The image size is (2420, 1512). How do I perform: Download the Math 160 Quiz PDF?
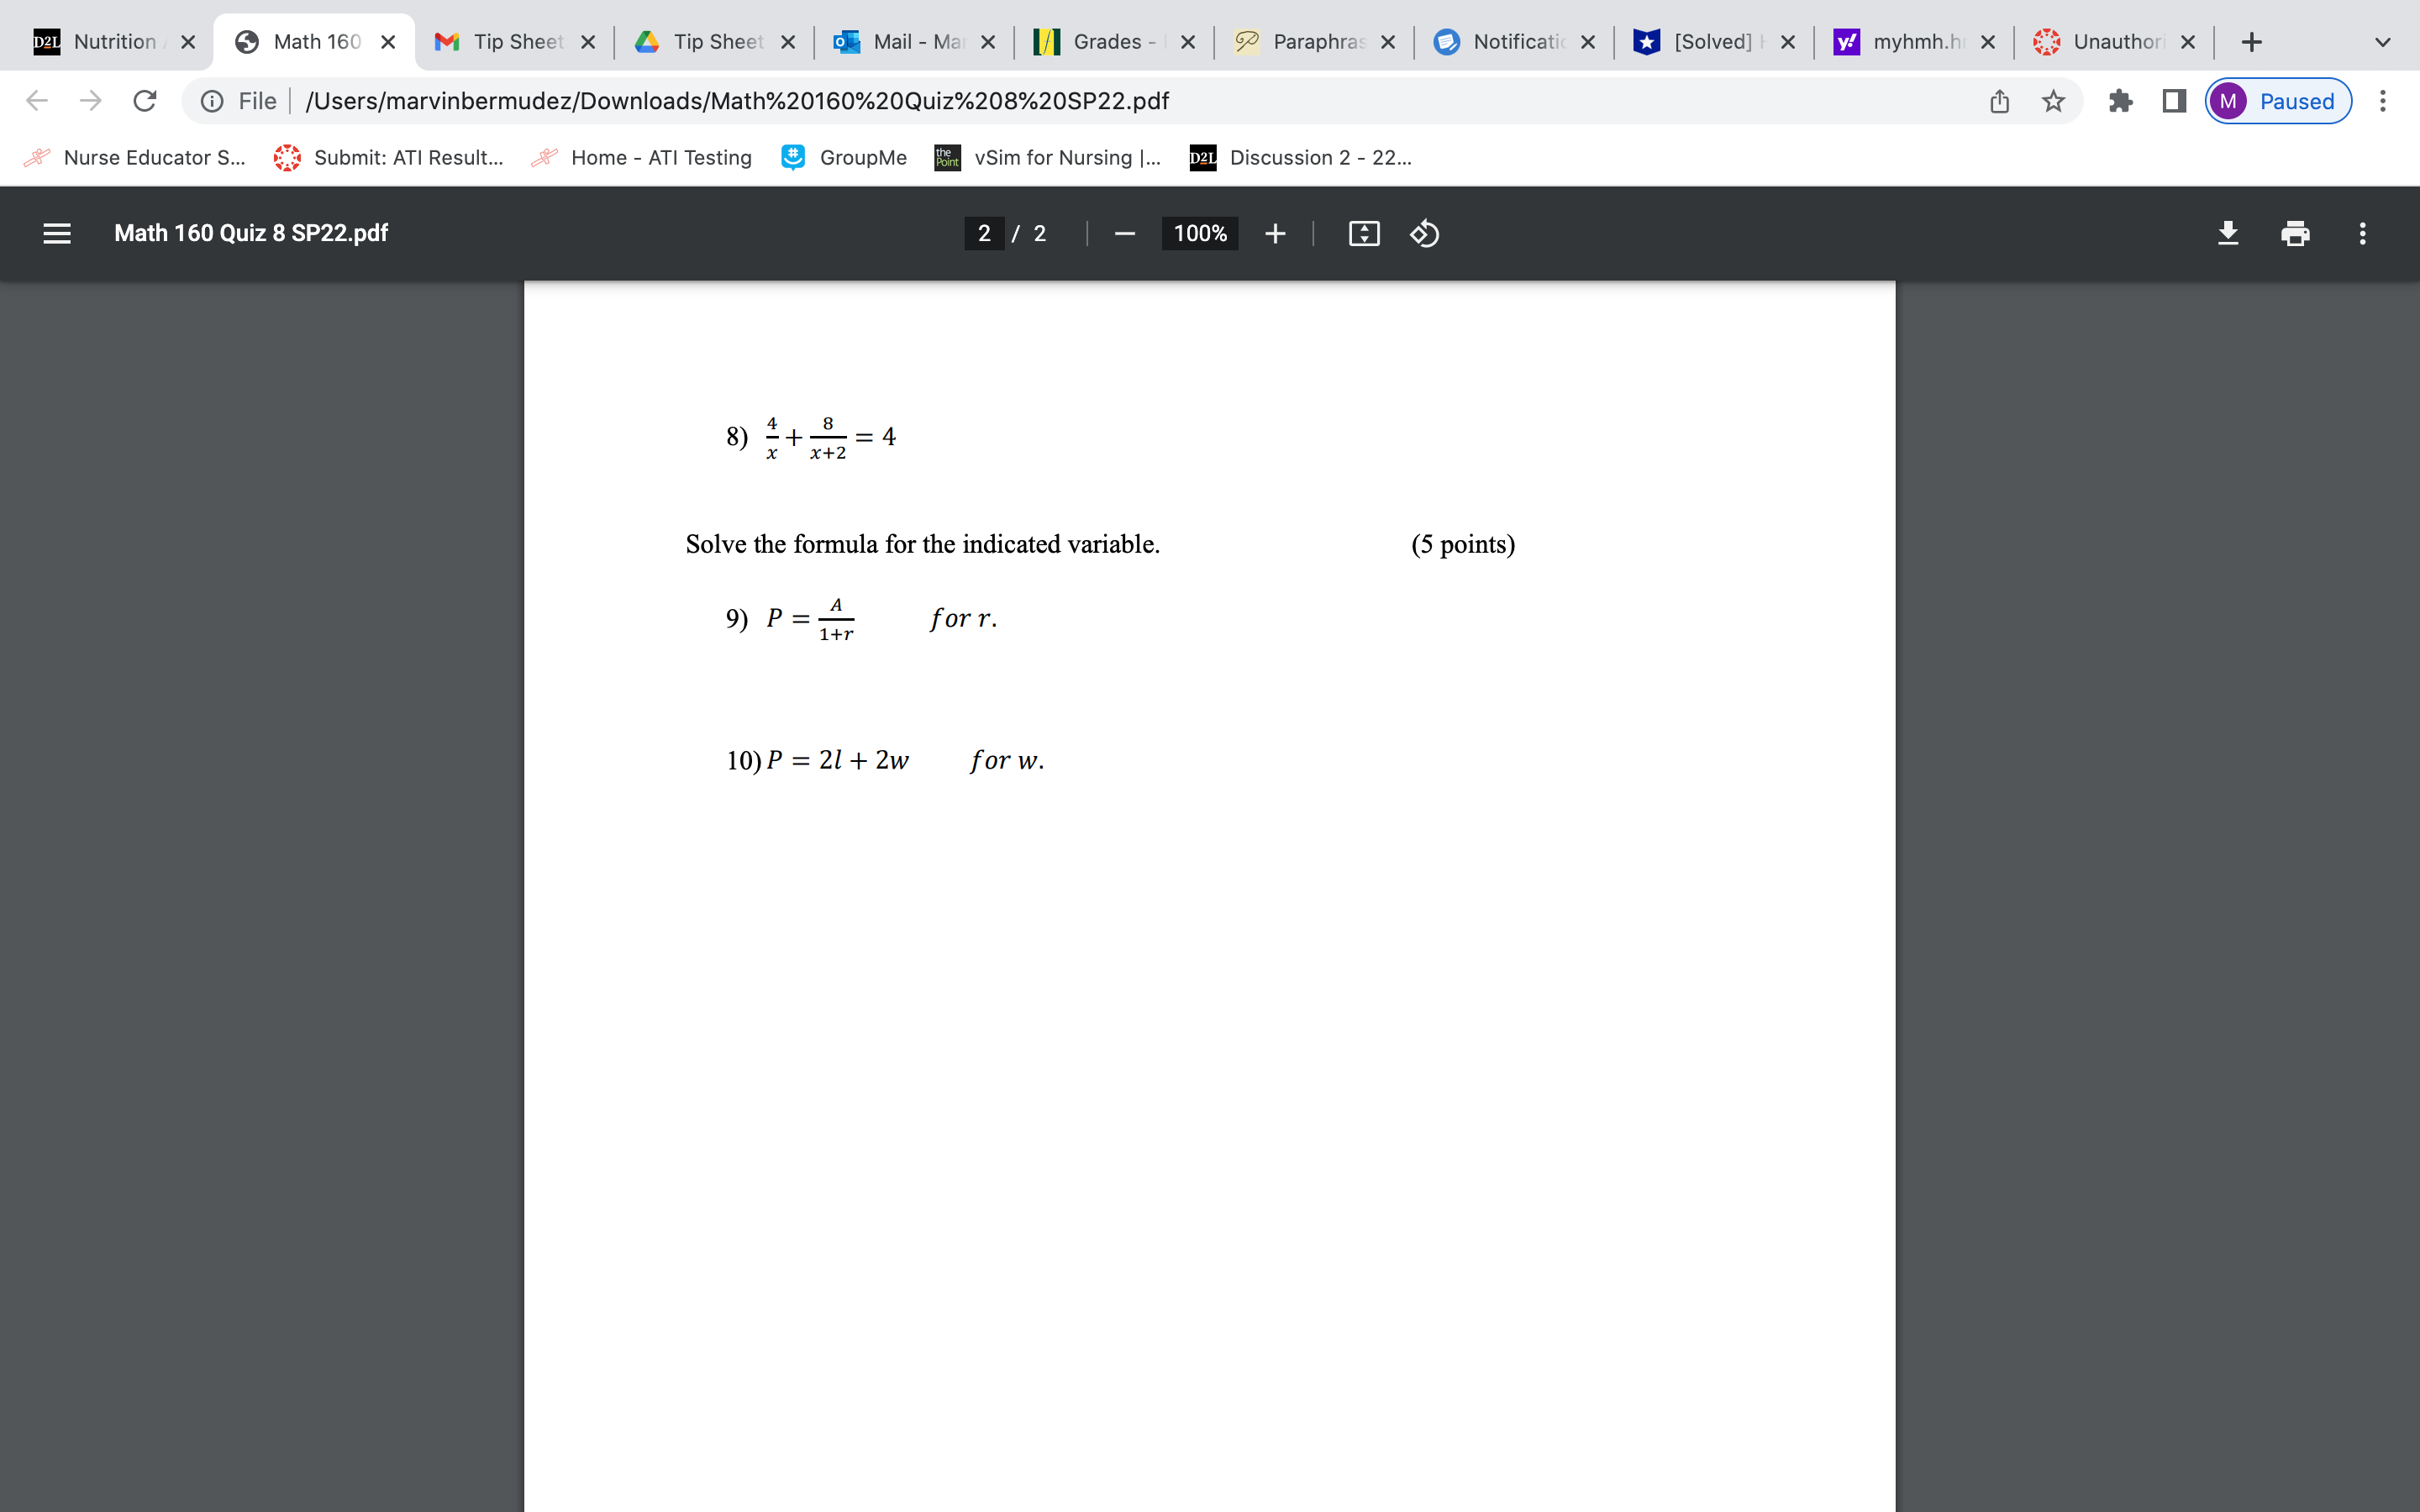[x=2229, y=233]
